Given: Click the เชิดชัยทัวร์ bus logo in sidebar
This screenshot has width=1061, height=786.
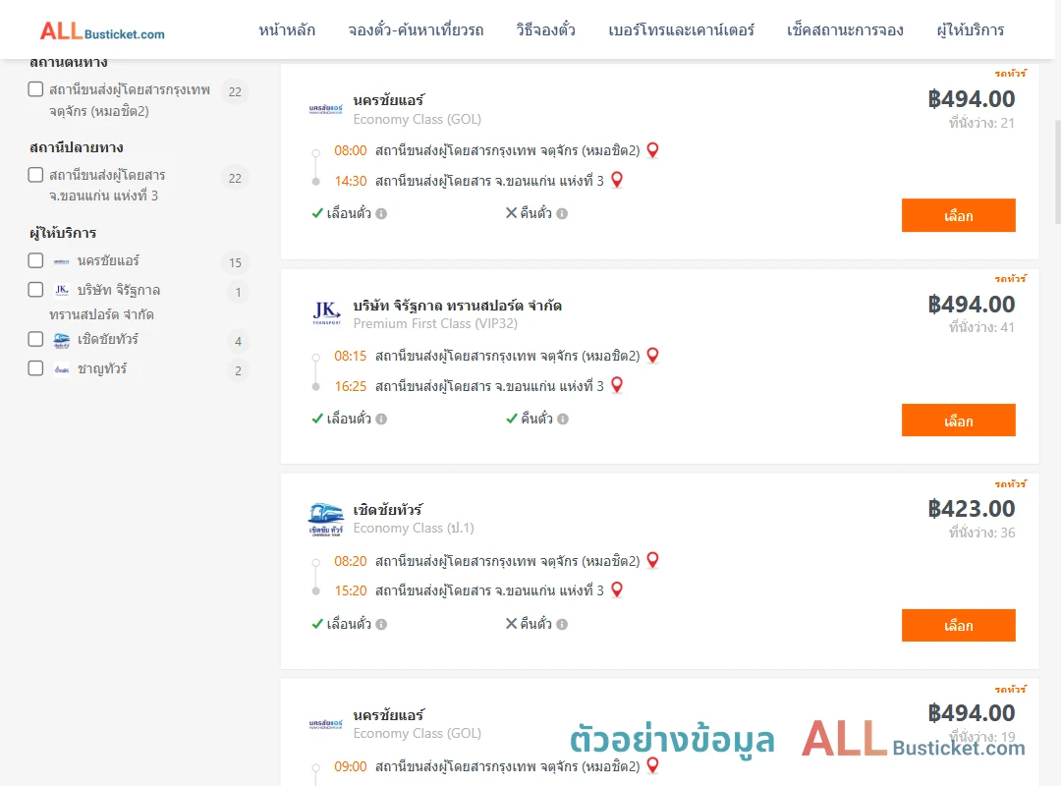Looking at the screenshot, I should pyautogui.click(x=62, y=340).
